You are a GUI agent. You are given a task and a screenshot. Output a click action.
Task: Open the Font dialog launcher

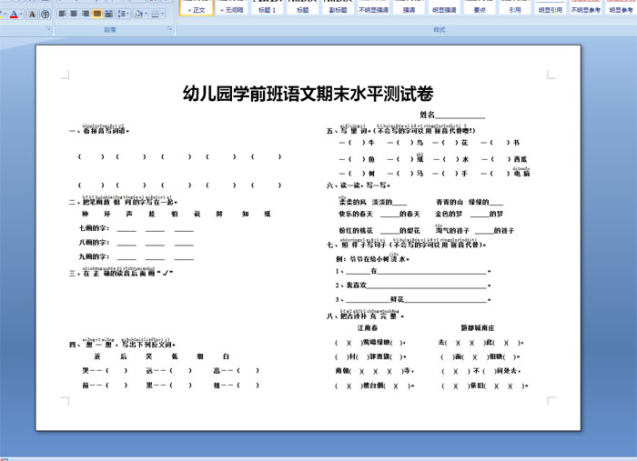point(48,29)
